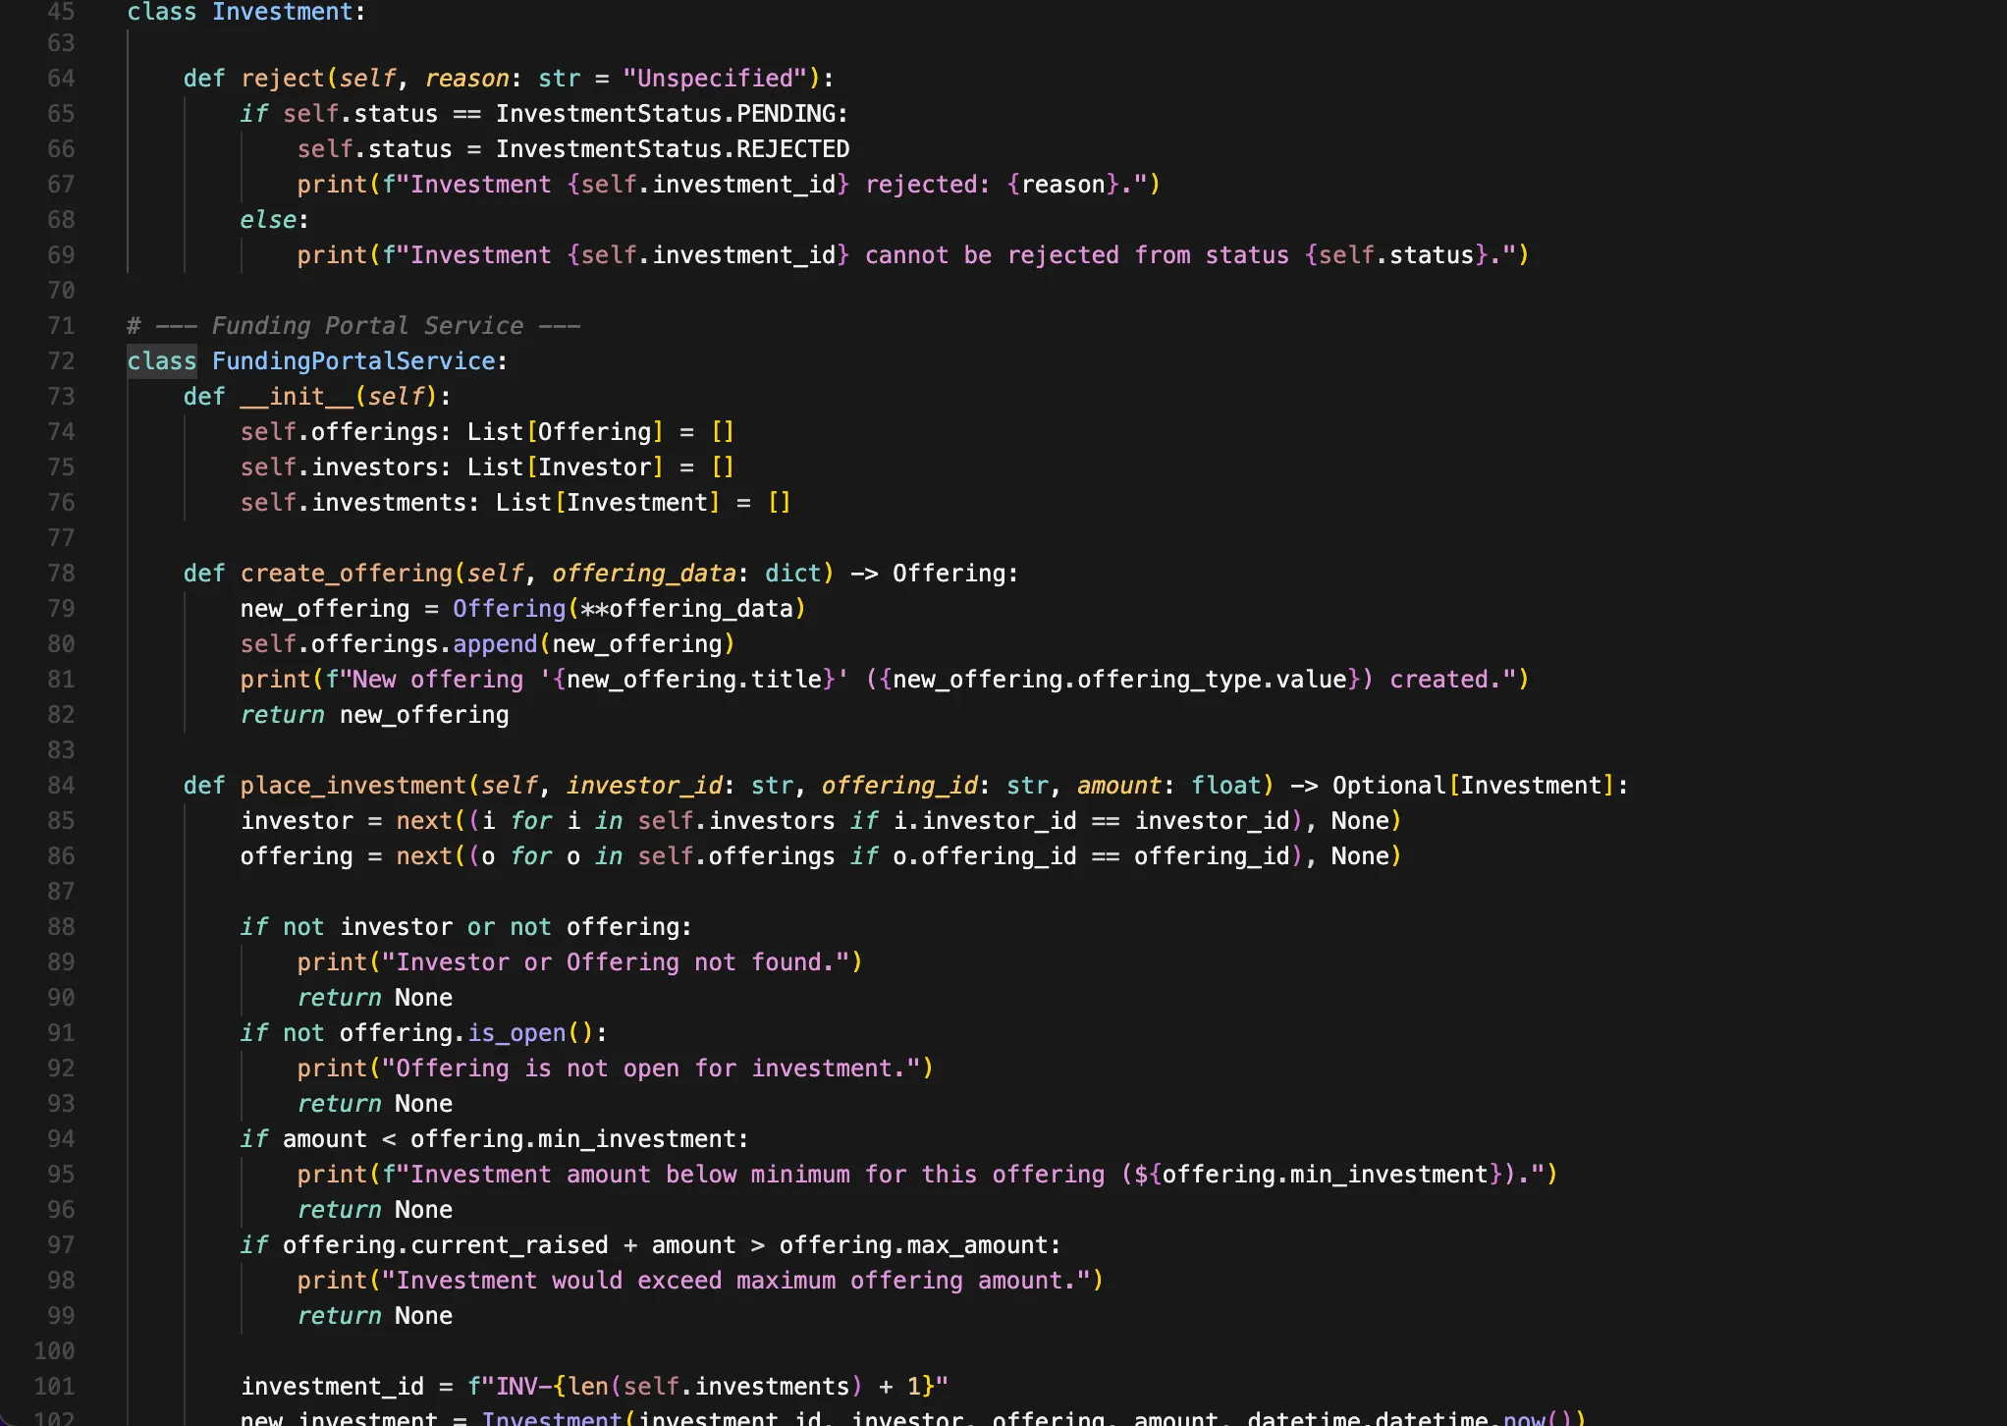Click the '__init__' method name
This screenshot has width=2007, height=1426.
tap(297, 397)
